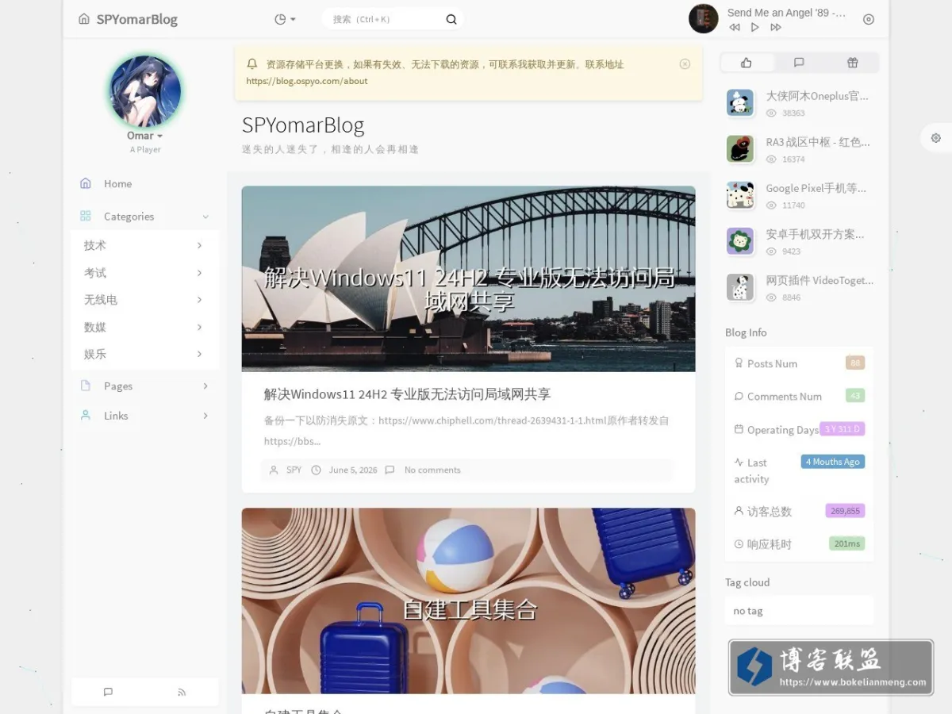Click the Categories grid icon

86,216
